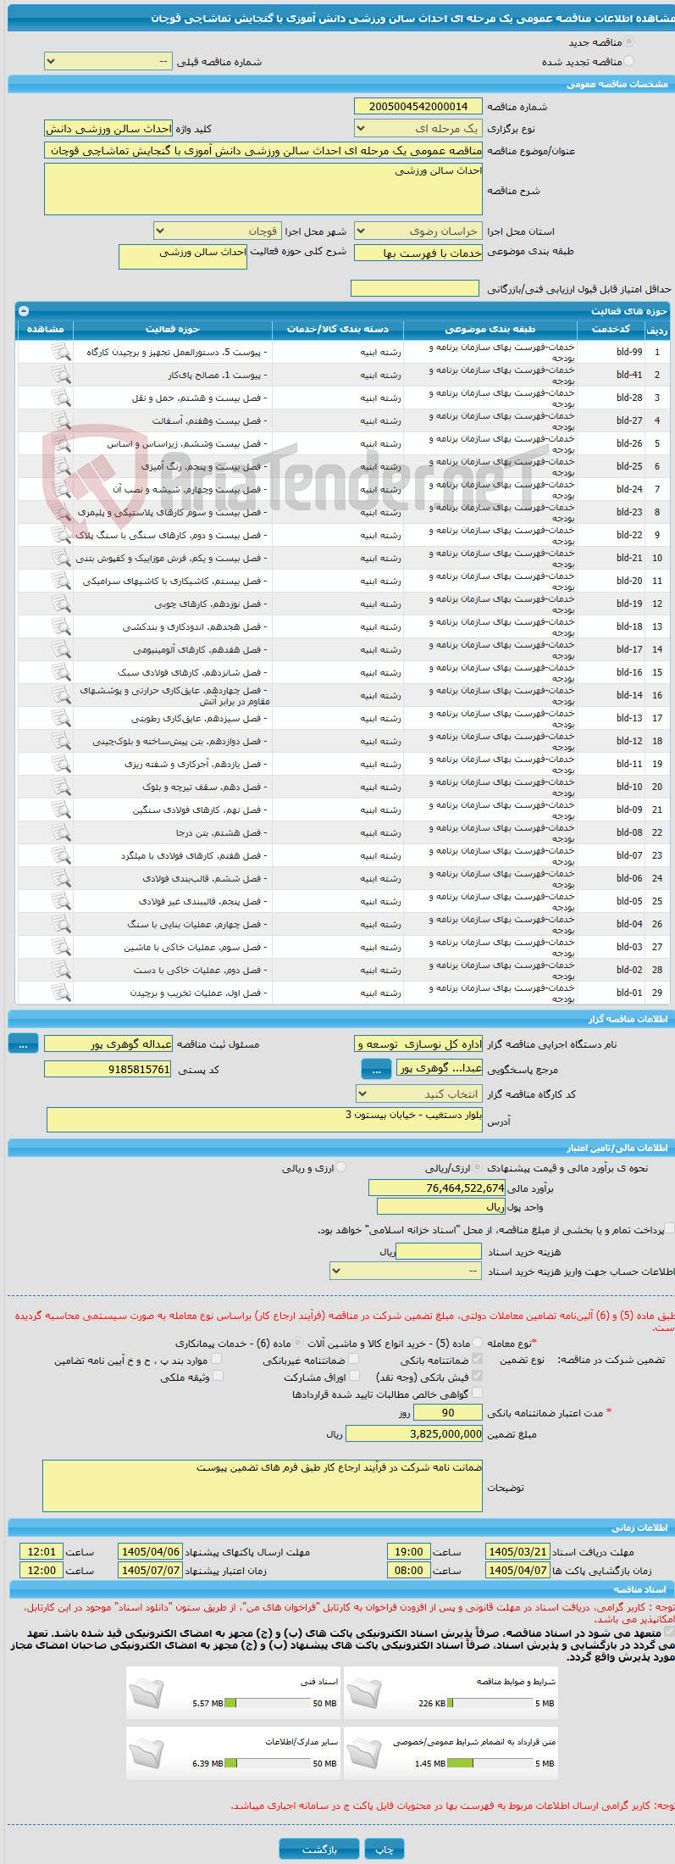Viewport: 675px width, 1864px height.
Task: Open magnifier view for row bld-20
Action: 61,581
